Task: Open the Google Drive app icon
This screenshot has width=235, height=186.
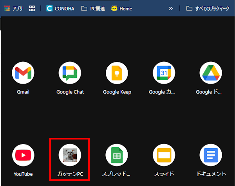Action: 211,73
